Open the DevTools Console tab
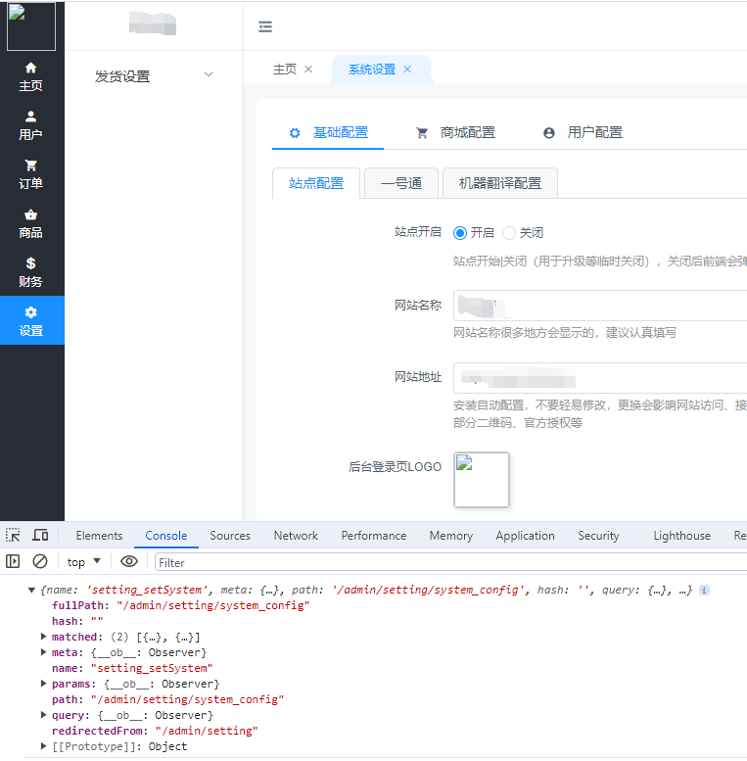The image size is (747, 761). [165, 536]
